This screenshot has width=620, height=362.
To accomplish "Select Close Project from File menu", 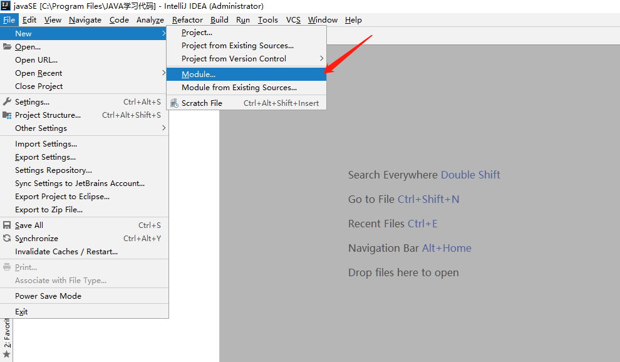I will [x=84, y=86].
